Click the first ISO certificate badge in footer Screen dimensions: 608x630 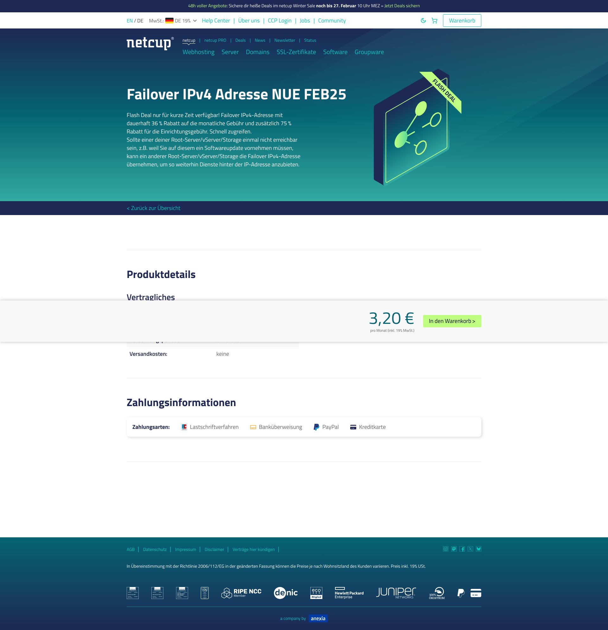(x=133, y=593)
